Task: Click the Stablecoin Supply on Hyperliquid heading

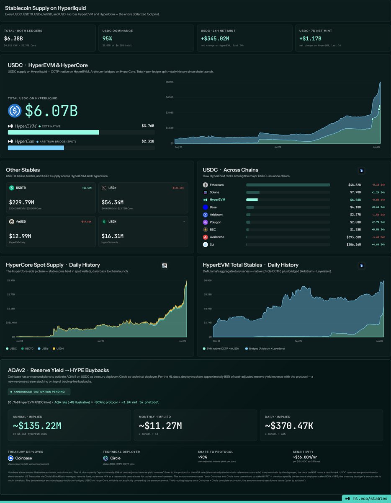Action: coord(45,8)
